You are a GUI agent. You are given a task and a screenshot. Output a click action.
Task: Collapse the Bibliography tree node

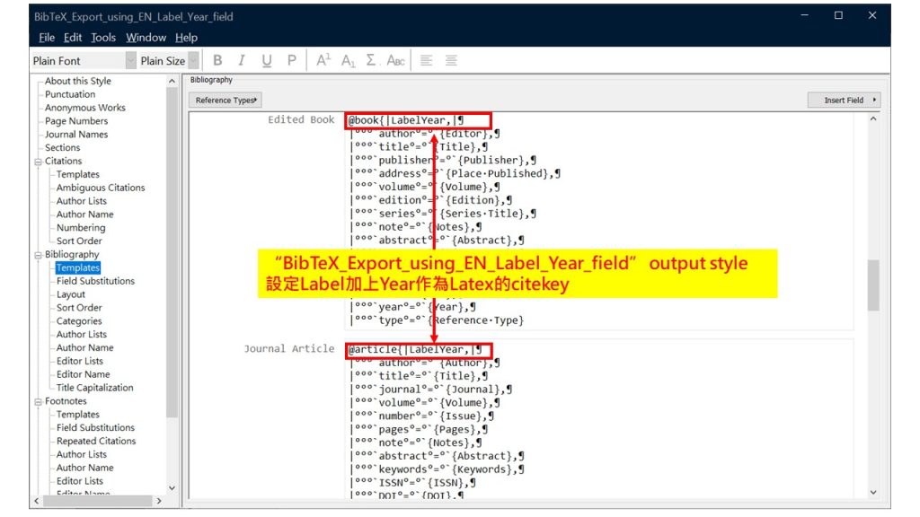[x=38, y=255]
